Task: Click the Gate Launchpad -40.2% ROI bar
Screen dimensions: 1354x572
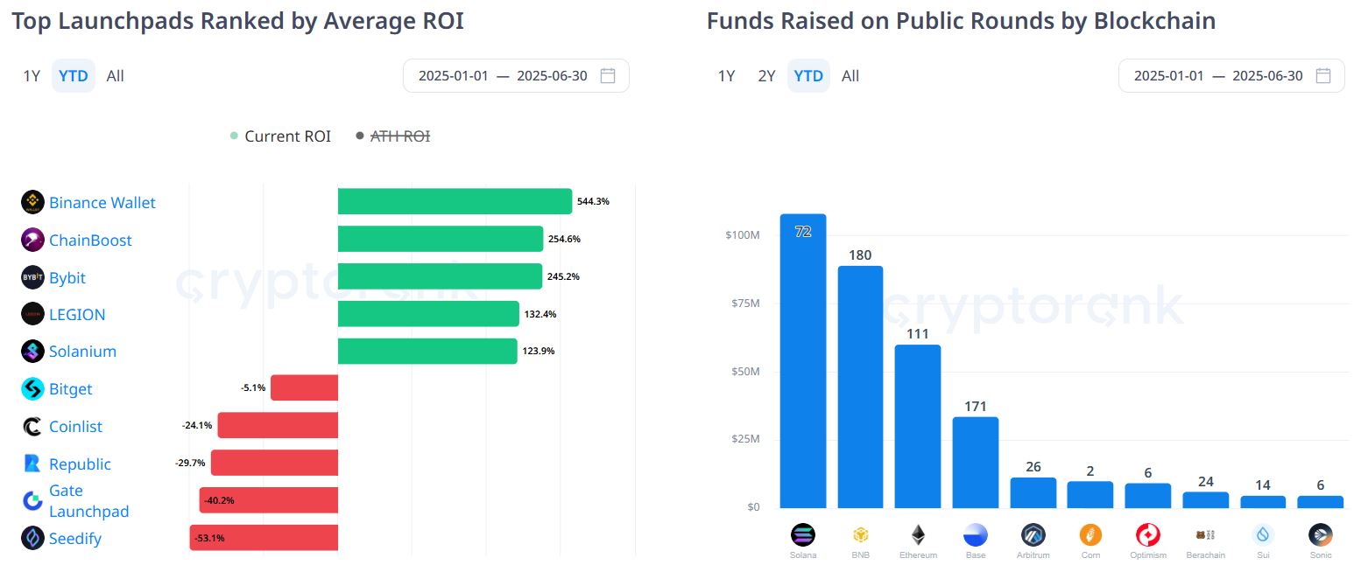Action: [x=269, y=500]
